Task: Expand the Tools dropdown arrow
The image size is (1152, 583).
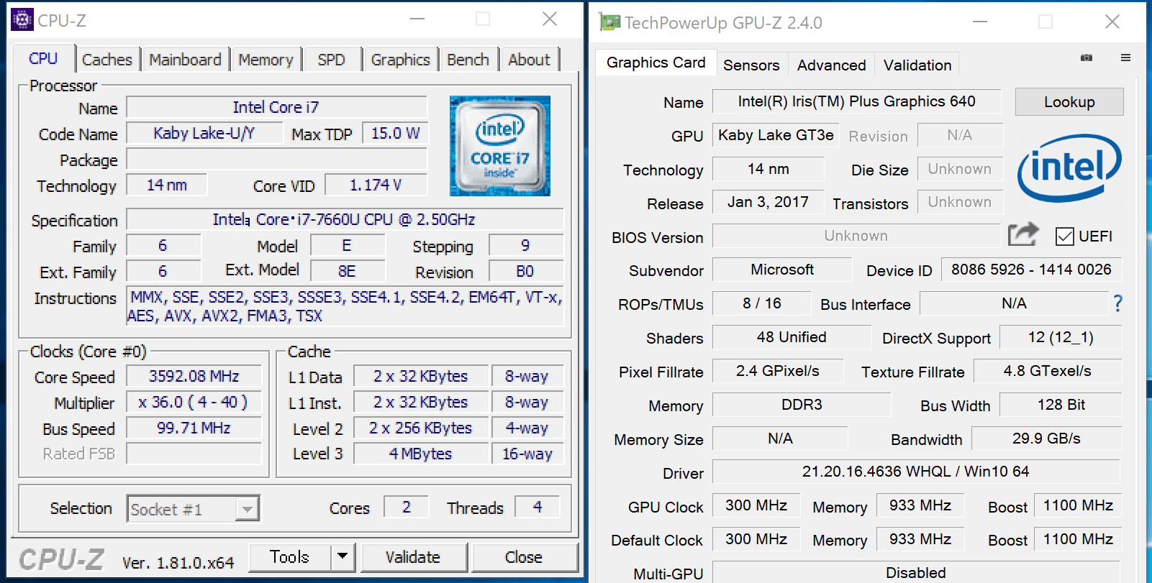Action: [343, 556]
